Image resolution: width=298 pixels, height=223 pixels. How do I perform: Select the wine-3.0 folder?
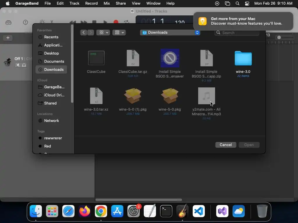(x=243, y=58)
